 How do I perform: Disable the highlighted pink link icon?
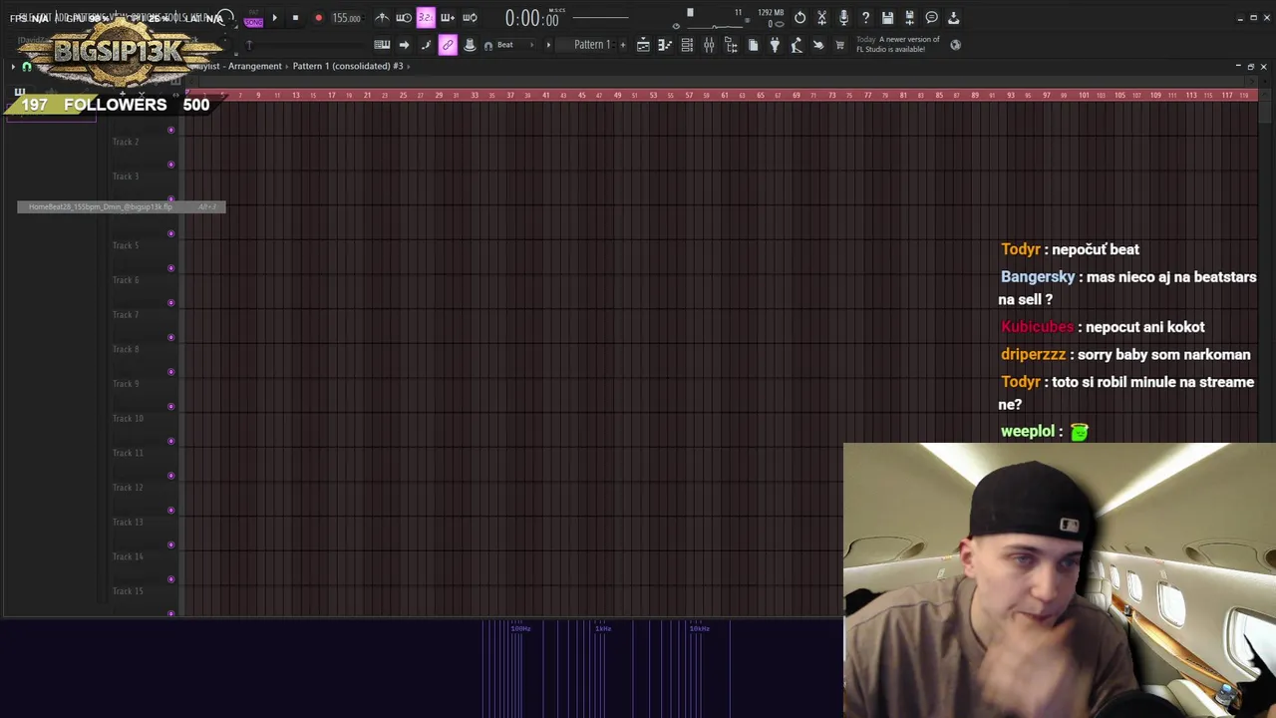point(448,45)
